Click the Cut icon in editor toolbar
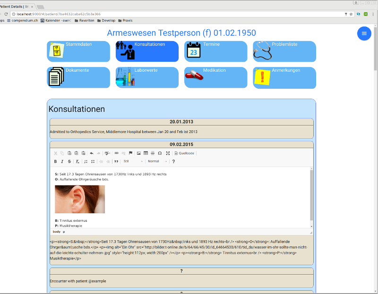 coord(55,153)
